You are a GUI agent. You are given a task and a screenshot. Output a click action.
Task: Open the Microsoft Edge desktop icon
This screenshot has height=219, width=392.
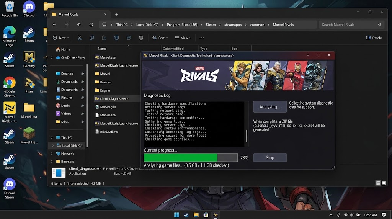click(x=10, y=36)
